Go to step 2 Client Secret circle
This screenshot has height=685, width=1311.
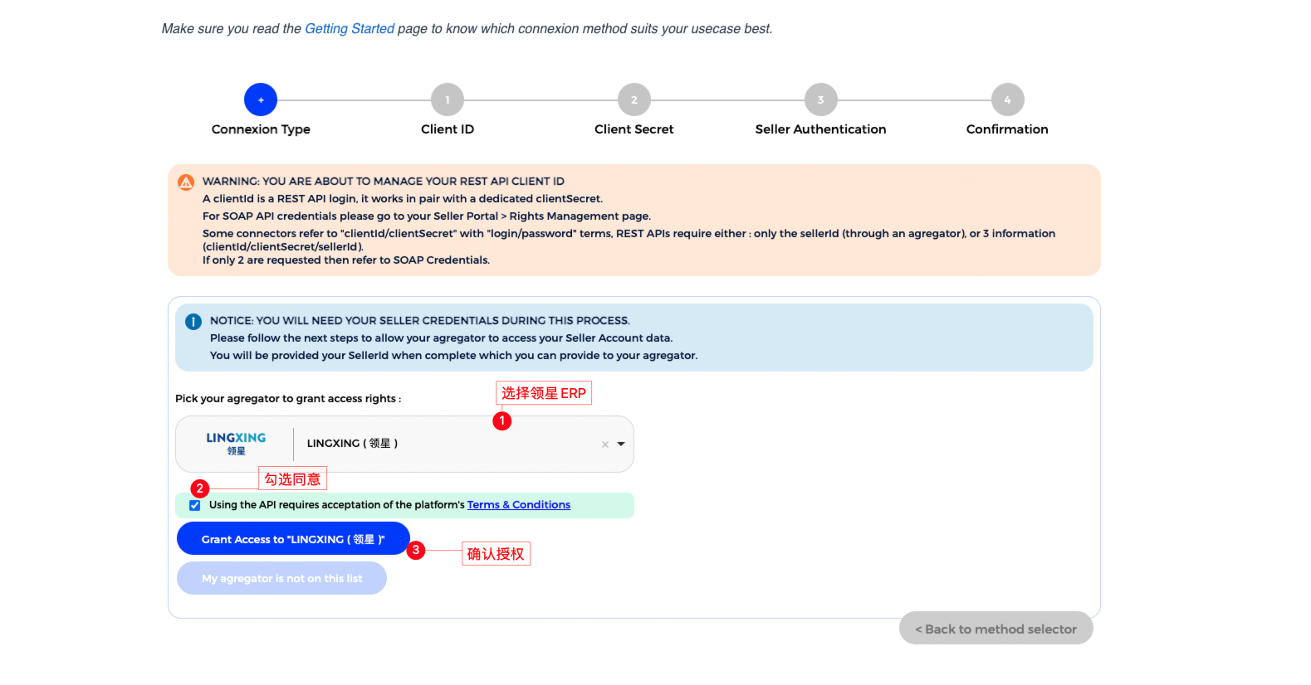coord(634,100)
